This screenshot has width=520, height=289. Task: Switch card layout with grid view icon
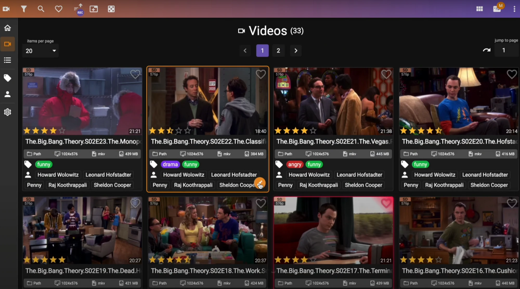pos(479,9)
